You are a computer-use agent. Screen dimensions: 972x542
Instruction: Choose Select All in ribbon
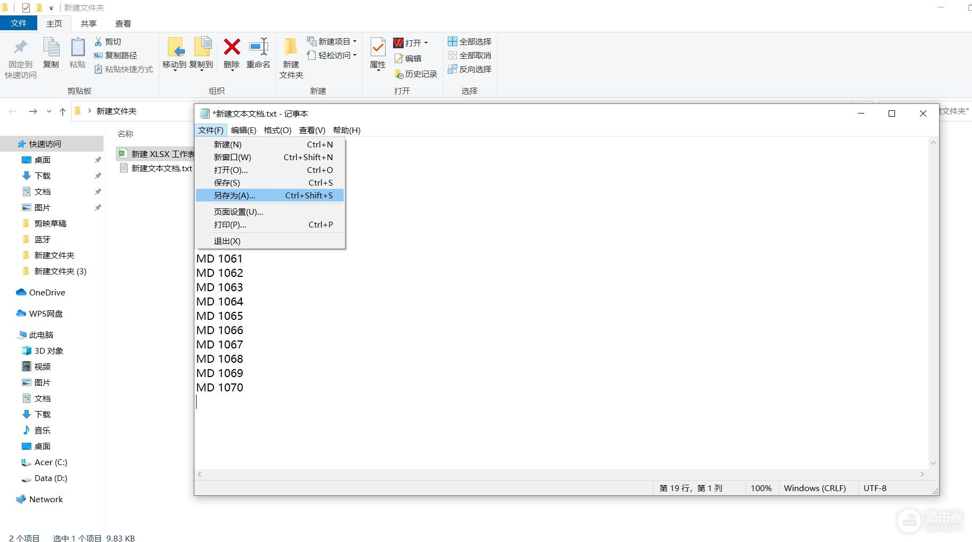(470, 41)
